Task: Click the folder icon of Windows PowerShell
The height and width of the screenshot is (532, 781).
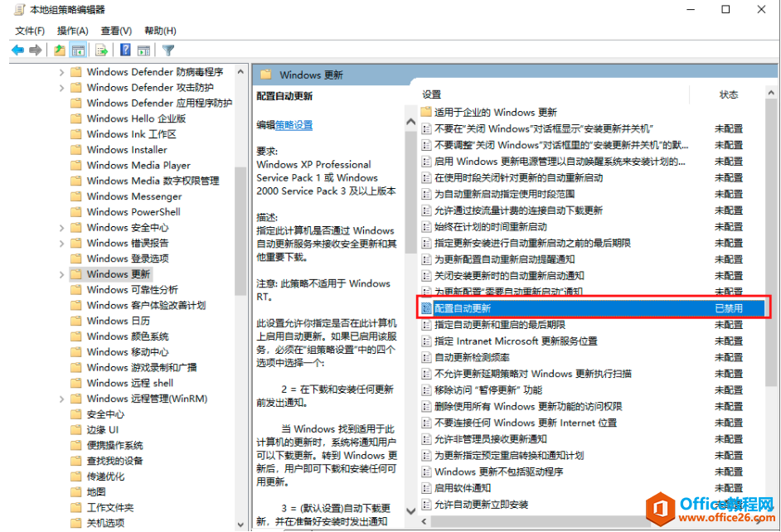Action: click(75, 212)
